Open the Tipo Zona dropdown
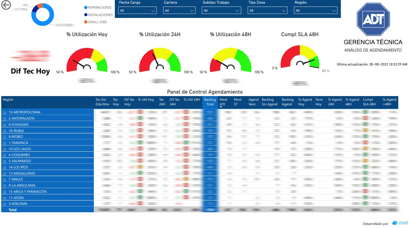The width and height of the screenshot is (410, 228). 267,11
